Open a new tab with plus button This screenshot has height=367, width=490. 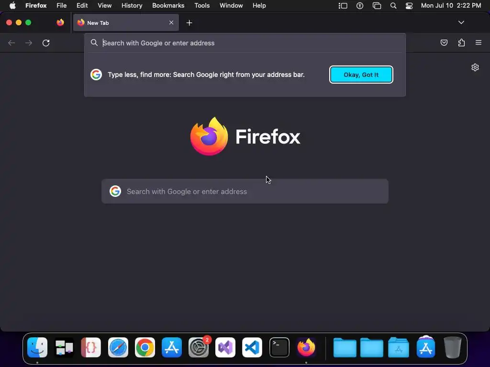(189, 23)
